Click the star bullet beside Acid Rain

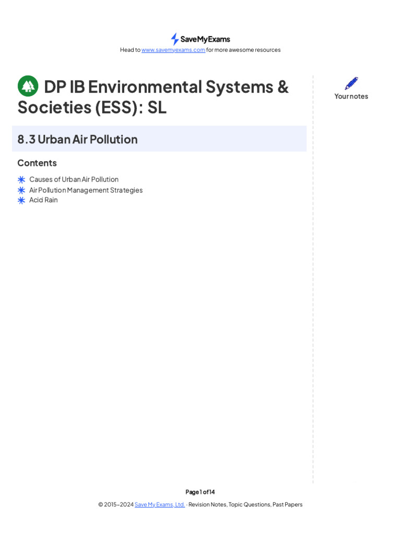(21, 200)
